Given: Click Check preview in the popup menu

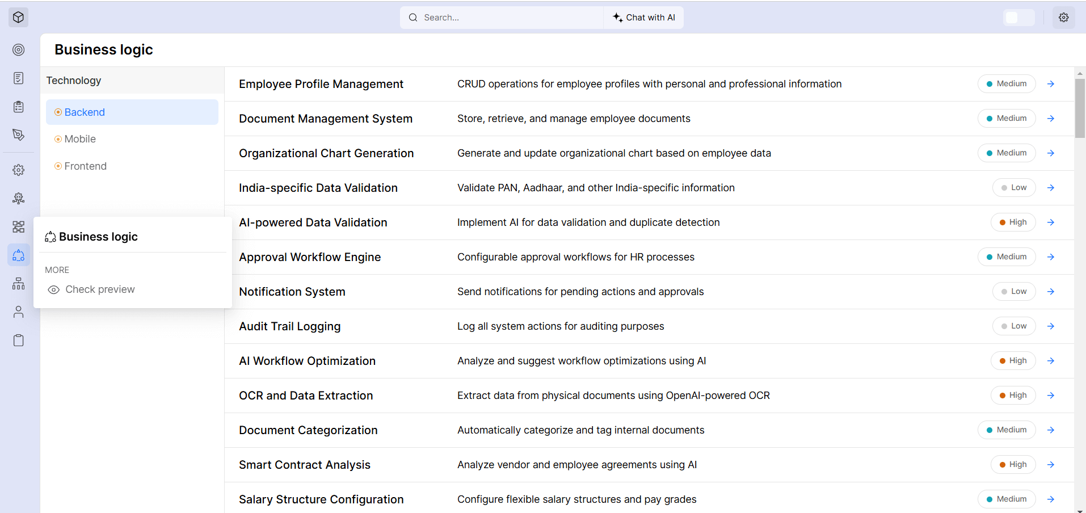Looking at the screenshot, I should (100, 289).
